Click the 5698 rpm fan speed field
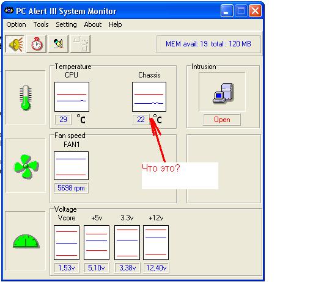This screenshot has height=282, width=313. point(71,188)
